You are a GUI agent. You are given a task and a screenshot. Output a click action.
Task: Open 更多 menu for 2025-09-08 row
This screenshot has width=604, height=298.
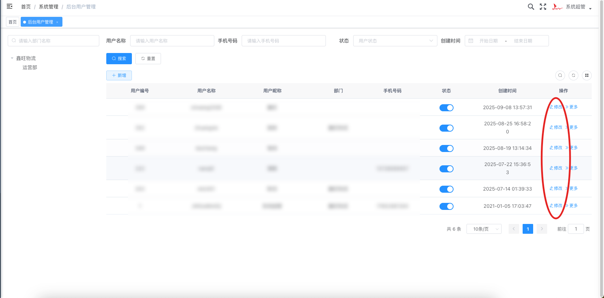[x=571, y=107]
